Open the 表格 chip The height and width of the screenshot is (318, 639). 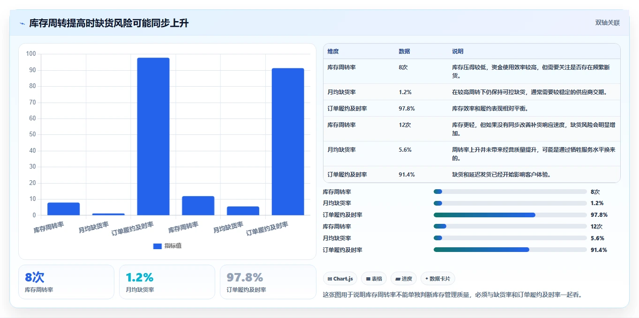tap(374, 279)
